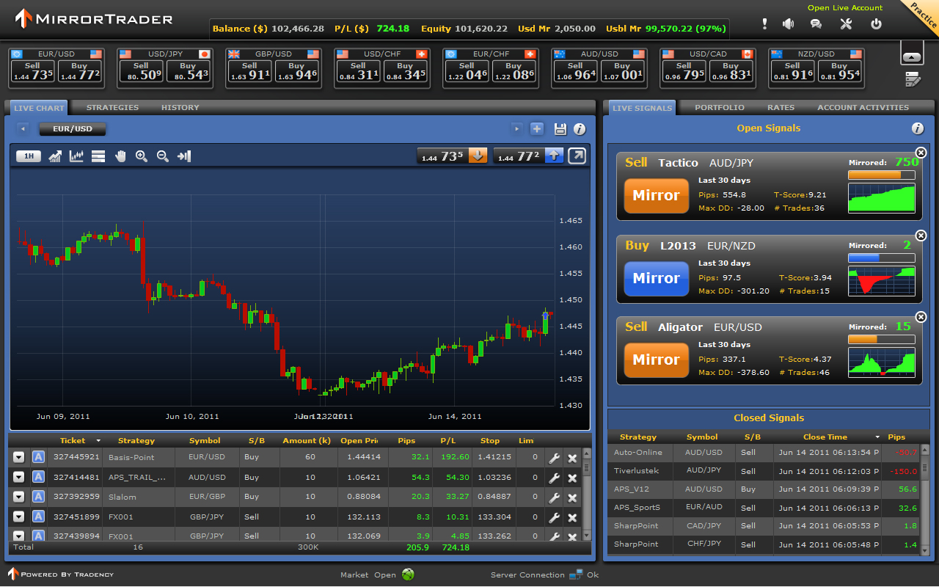939x587 pixels.
Task: Open the chat bubbles icon
Action: [x=816, y=24]
